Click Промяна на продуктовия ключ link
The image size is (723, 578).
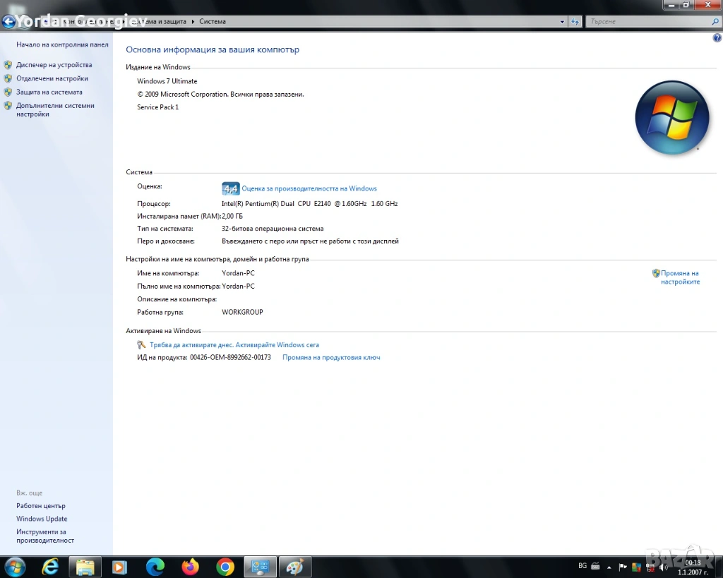(x=331, y=358)
